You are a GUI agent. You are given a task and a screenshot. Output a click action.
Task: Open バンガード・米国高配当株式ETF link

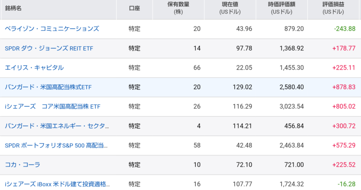(48, 87)
